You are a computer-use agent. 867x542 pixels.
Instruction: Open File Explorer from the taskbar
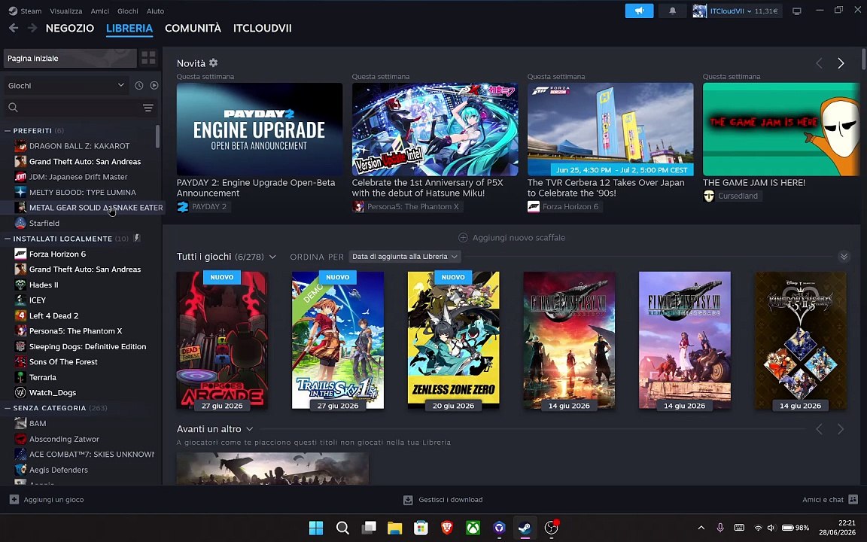[394, 528]
